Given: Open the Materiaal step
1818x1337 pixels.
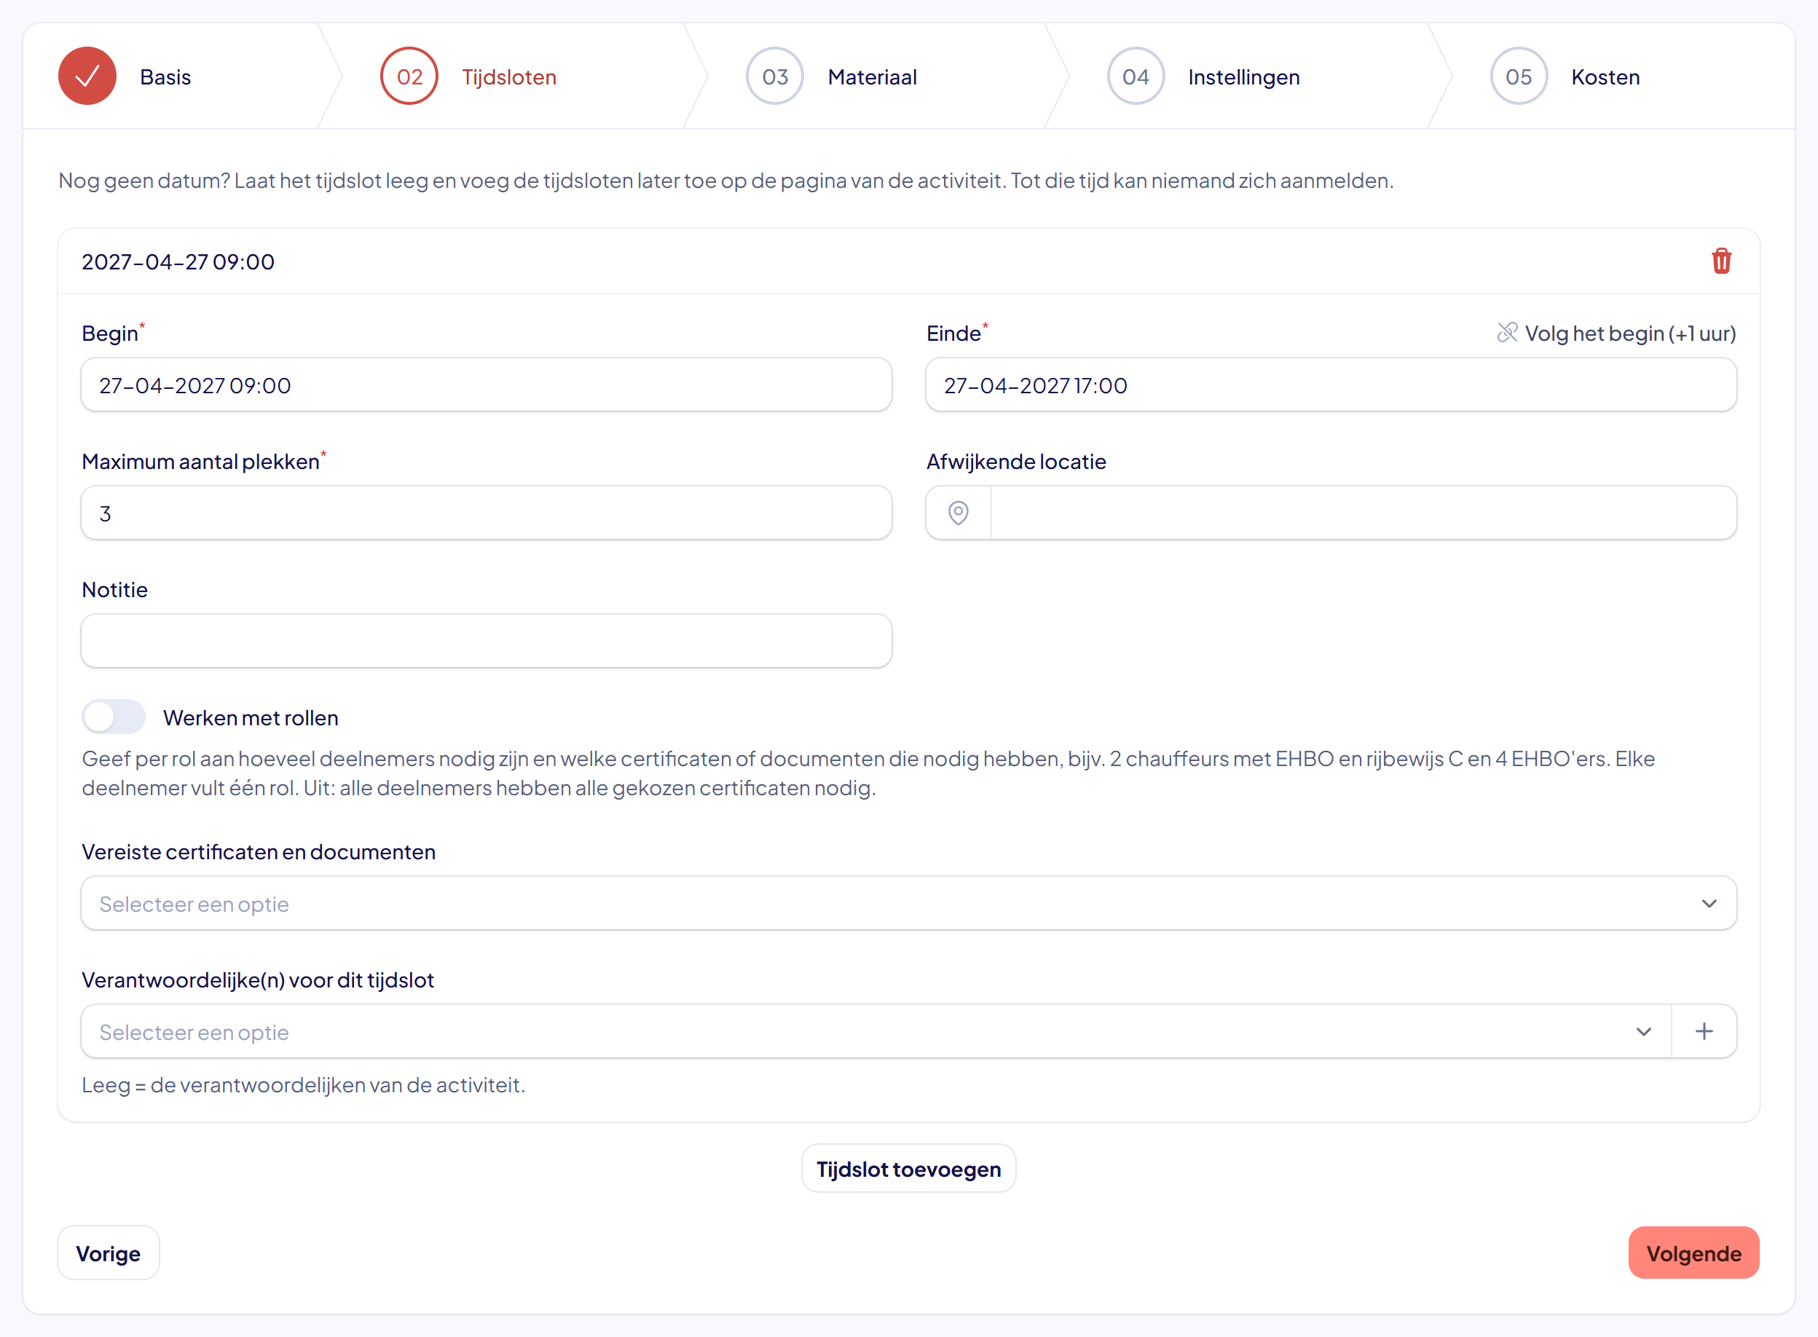Looking at the screenshot, I should (x=872, y=77).
